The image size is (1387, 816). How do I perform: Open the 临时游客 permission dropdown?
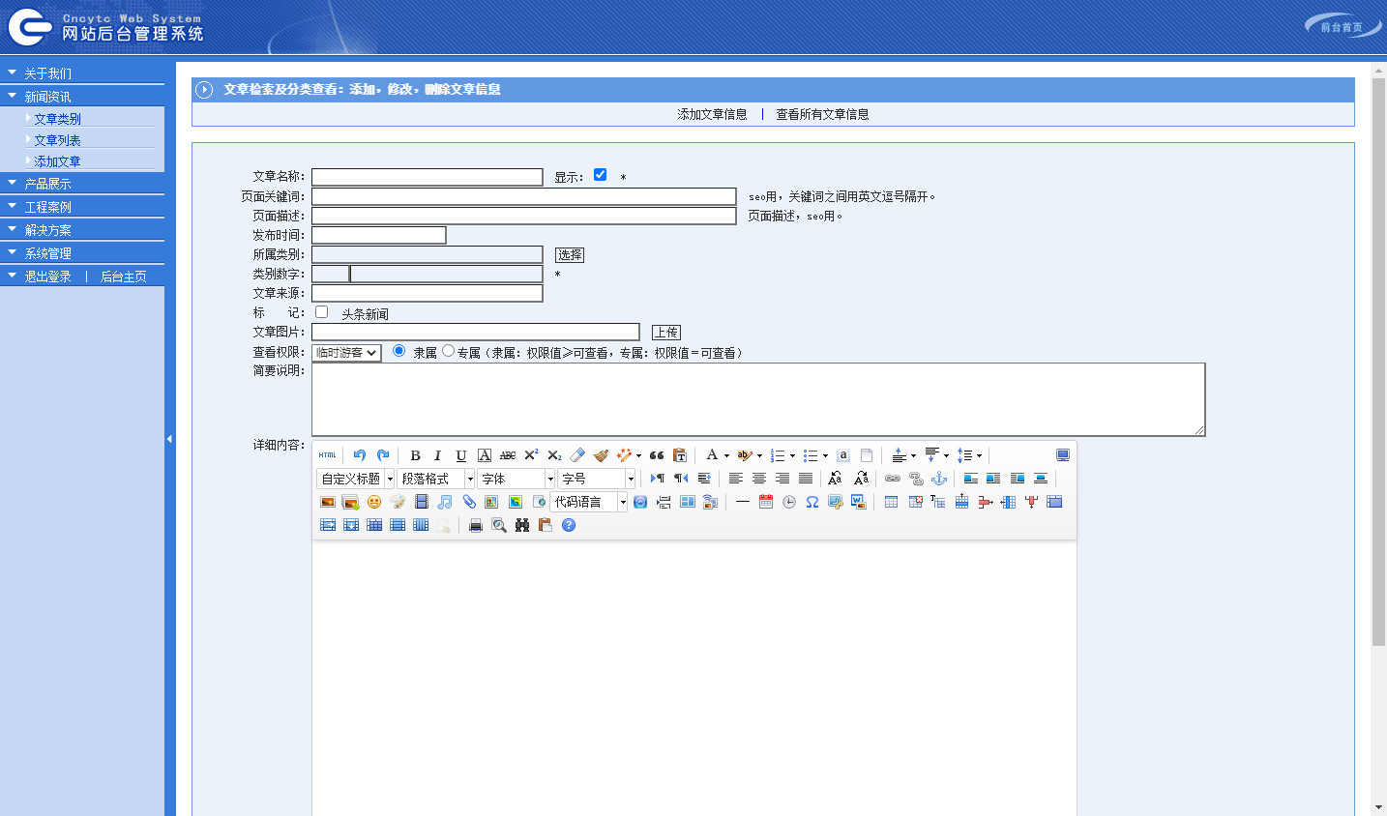pos(346,353)
